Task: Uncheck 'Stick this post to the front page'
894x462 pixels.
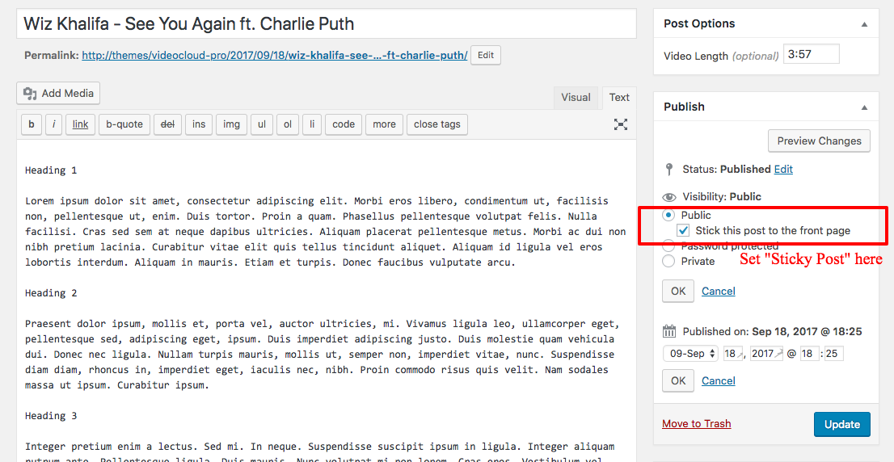Action: (x=683, y=231)
